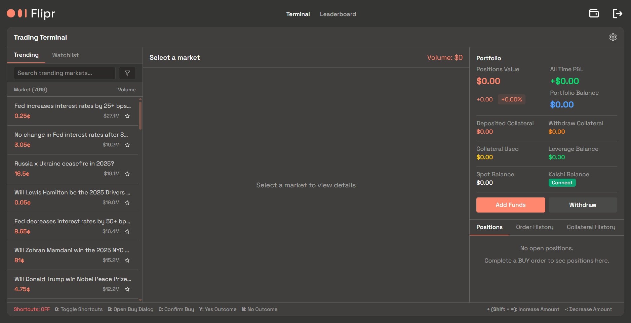Star the "Will Lewis Hamilton" Drivers market
The image size is (631, 323).
point(127,202)
